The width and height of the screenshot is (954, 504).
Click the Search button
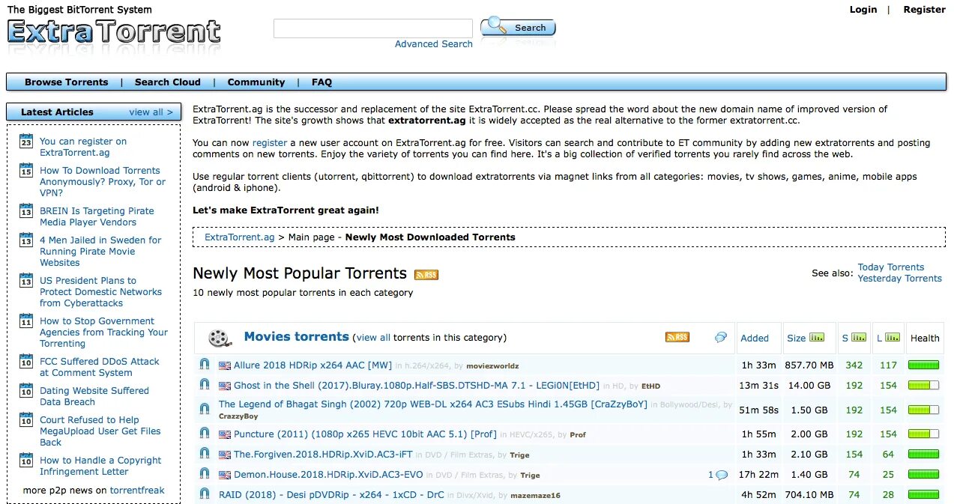(x=519, y=28)
